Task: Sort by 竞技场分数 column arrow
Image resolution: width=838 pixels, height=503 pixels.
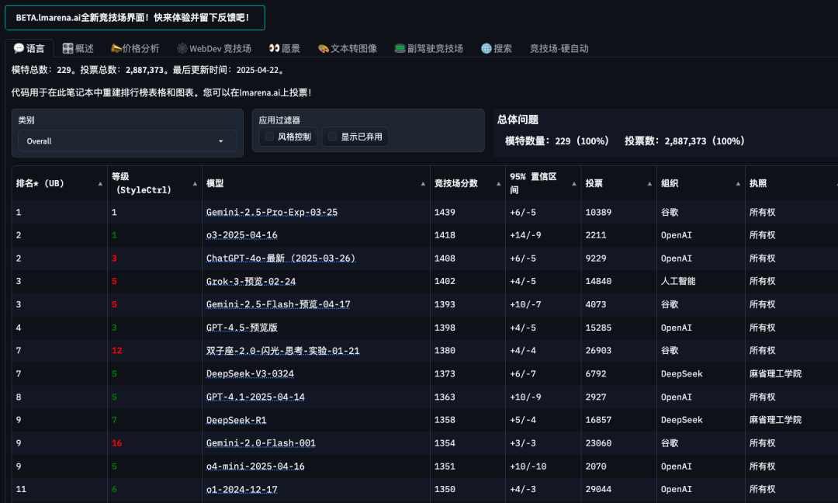Action: [x=498, y=184]
